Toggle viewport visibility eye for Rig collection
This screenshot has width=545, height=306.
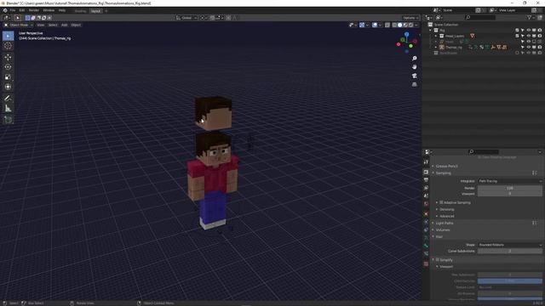(x=528, y=31)
